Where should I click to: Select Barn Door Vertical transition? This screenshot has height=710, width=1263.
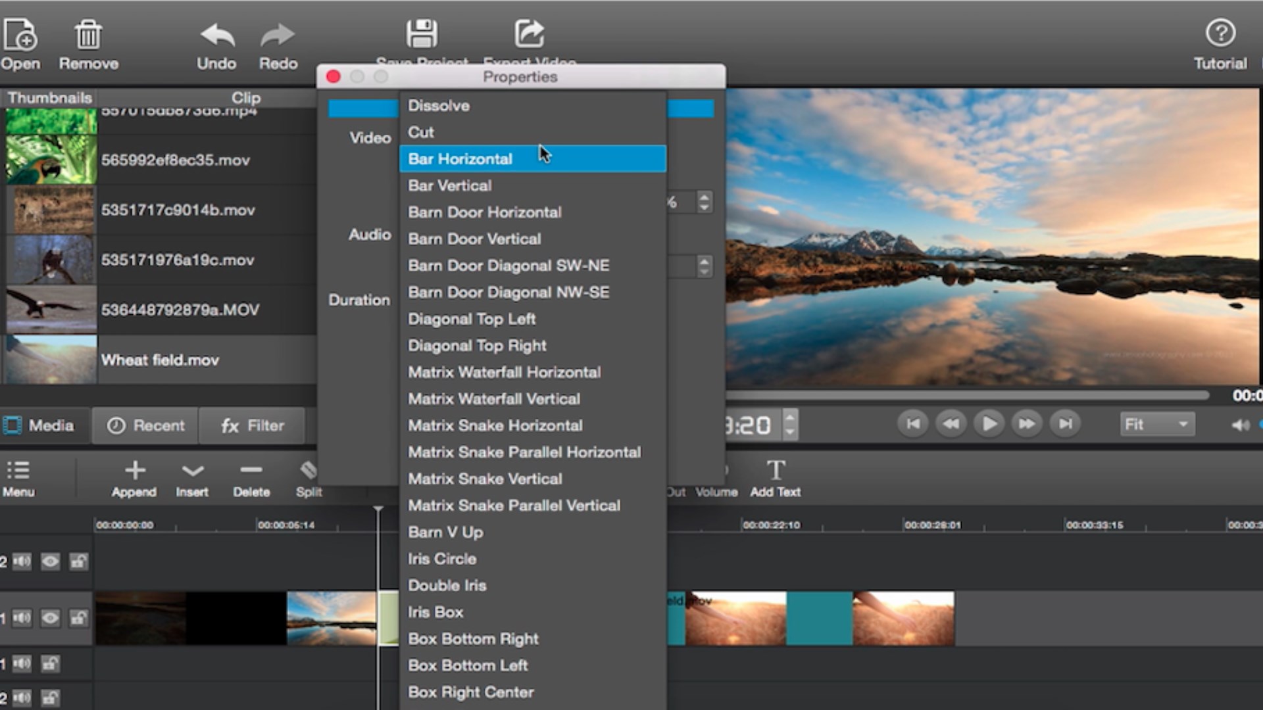[474, 239]
